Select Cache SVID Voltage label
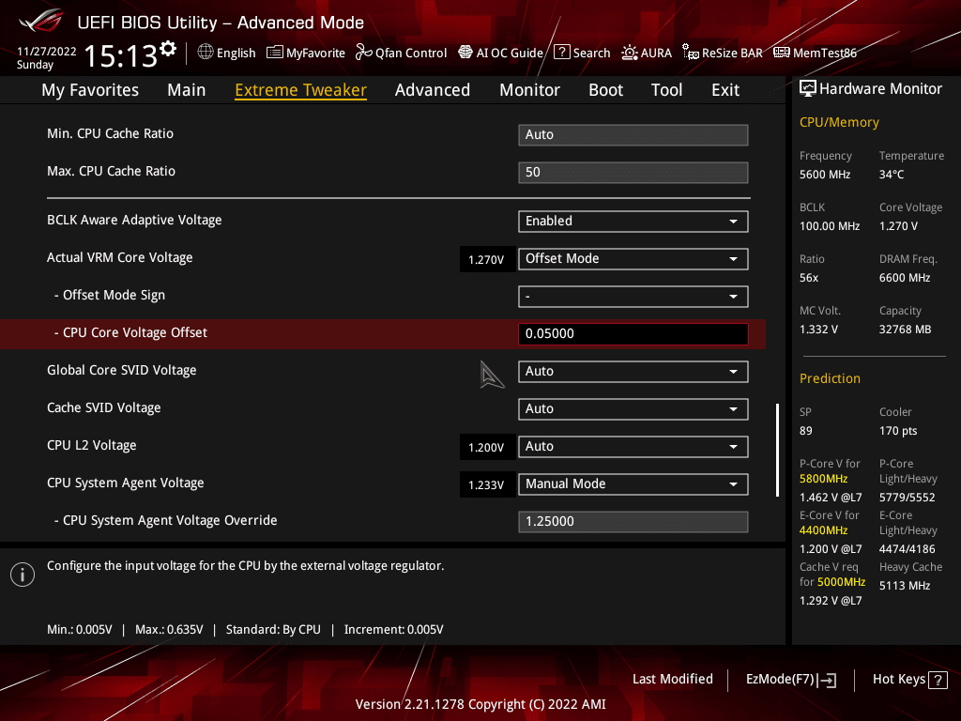This screenshot has width=961, height=721. tap(104, 408)
